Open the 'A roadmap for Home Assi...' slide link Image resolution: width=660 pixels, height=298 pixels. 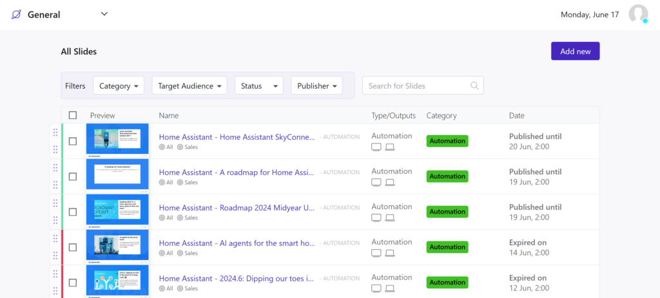[237, 172]
